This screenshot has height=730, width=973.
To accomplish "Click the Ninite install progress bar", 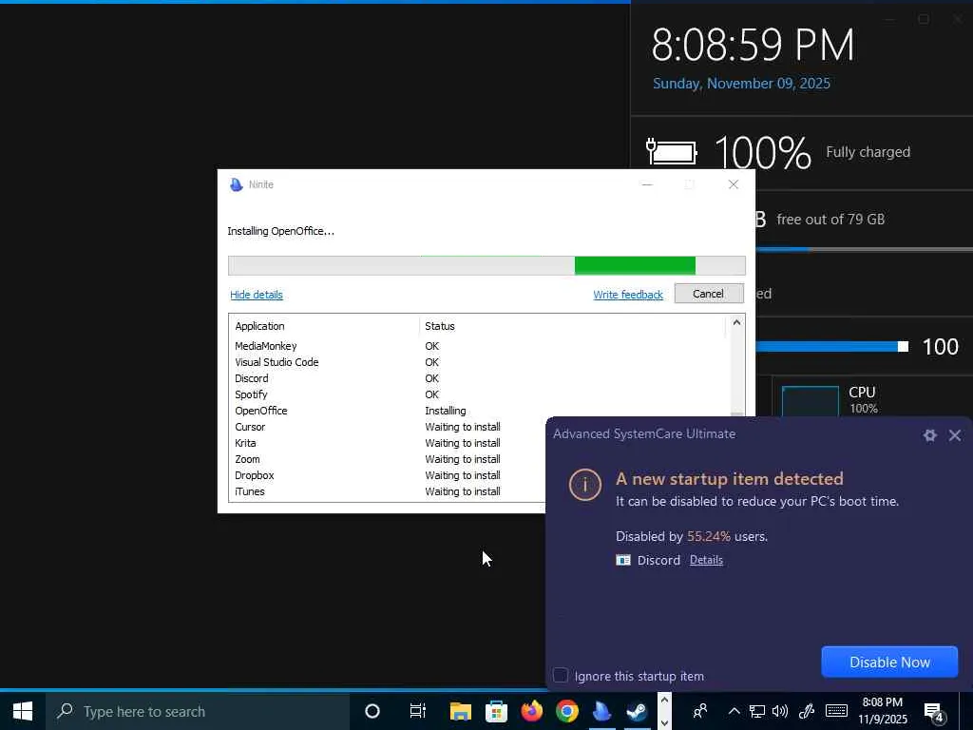I will tap(486, 265).
